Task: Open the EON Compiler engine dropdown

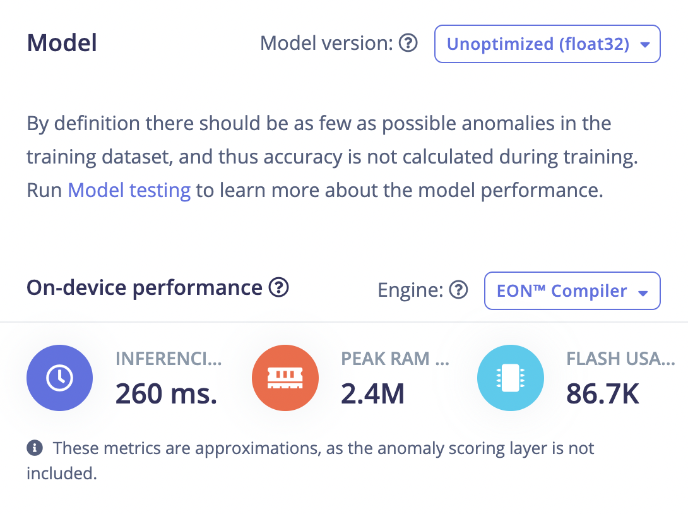Action: point(572,290)
